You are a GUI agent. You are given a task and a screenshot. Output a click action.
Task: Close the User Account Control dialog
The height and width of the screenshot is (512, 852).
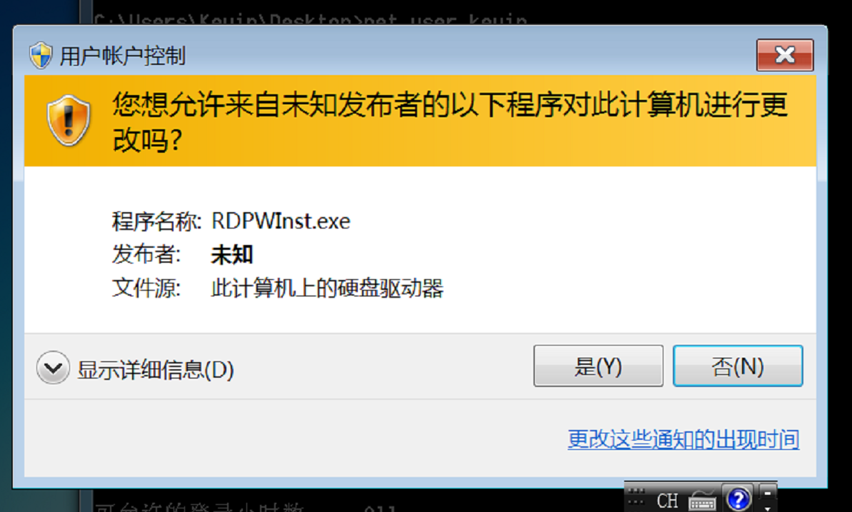(785, 55)
